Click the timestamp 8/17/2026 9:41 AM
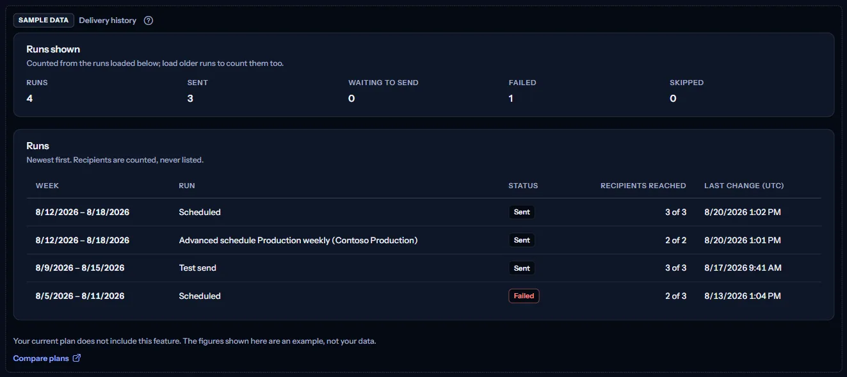This screenshot has width=847, height=377. tap(743, 268)
